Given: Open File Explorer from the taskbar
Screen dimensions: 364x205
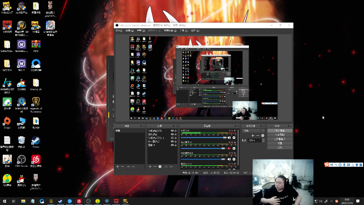Looking at the screenshot, I should coord(23,201).
